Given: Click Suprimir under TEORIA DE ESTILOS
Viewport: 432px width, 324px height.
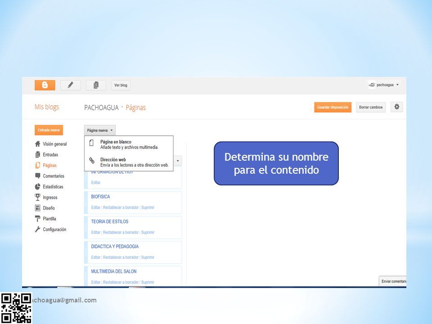Looking at the screenshot, I should pos(148,232).
